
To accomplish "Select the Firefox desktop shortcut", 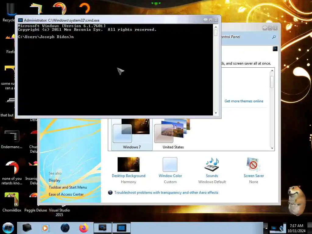I will coord(10,44).
